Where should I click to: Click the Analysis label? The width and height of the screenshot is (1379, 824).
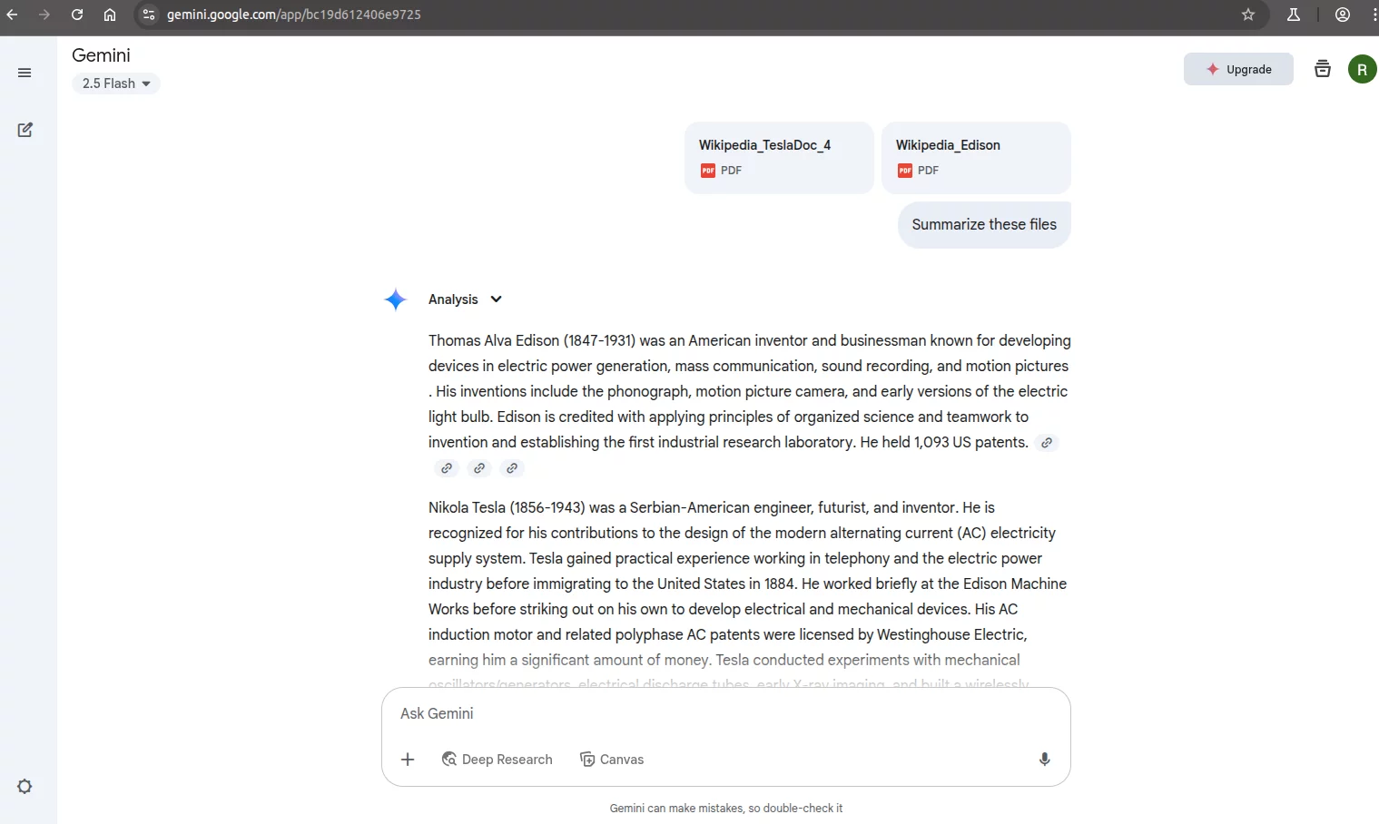point(453,299)
